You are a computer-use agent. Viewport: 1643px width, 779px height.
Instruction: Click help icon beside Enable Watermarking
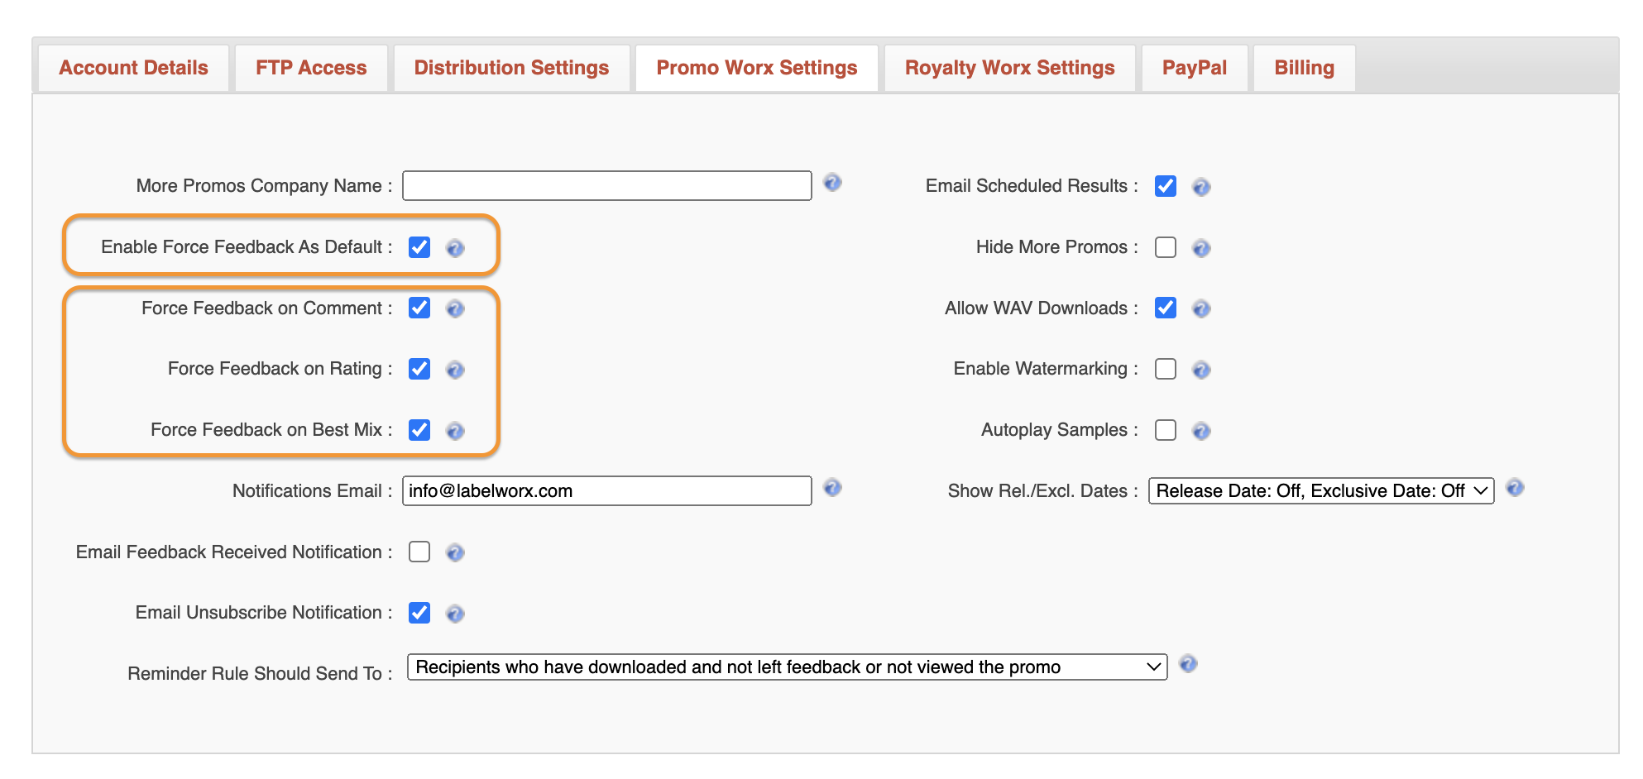[x=1201, y=370]
